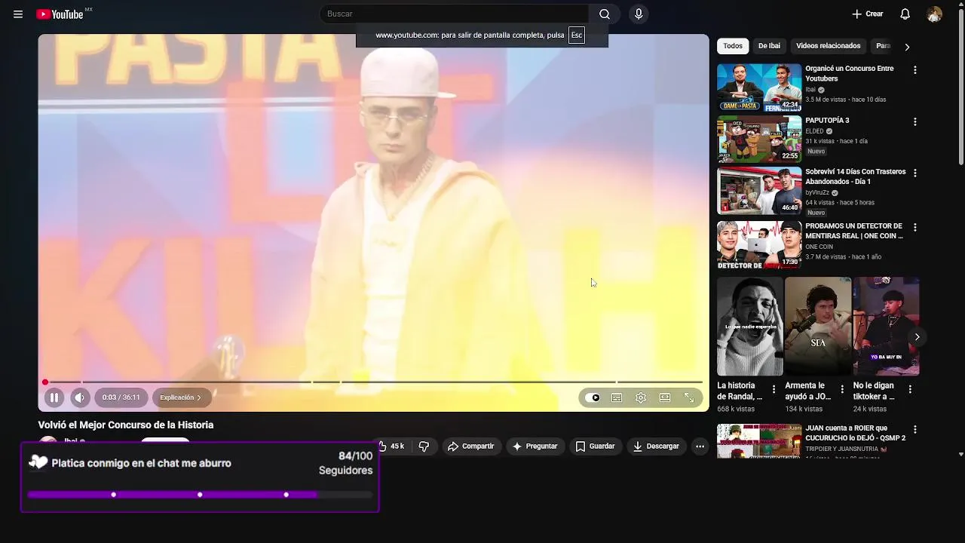965x543 pixels.
Task: Click the heart icon in follower widget
Action: [x=38, y=463]
